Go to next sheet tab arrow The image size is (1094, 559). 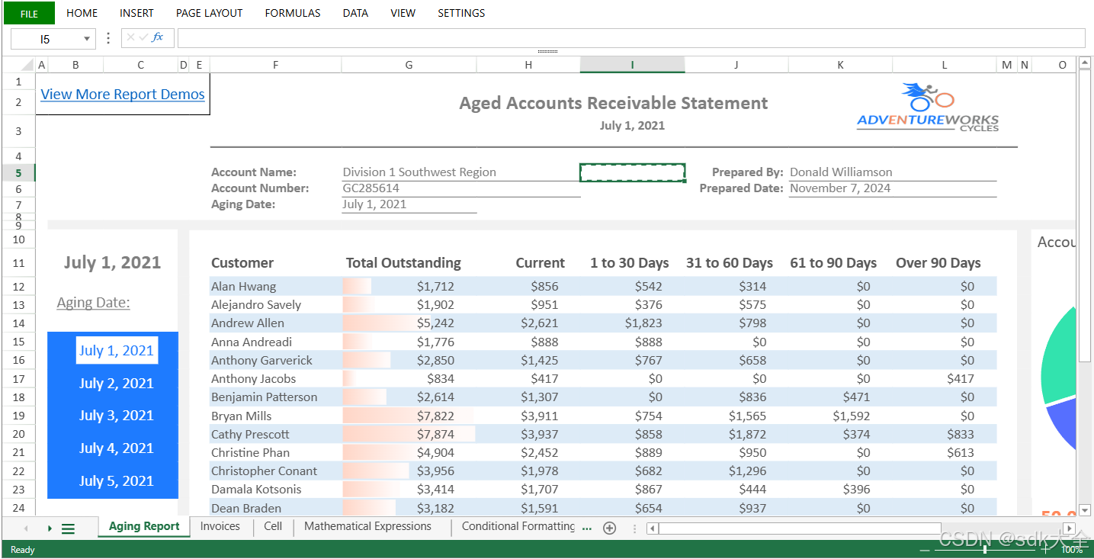tap(50, 528)
